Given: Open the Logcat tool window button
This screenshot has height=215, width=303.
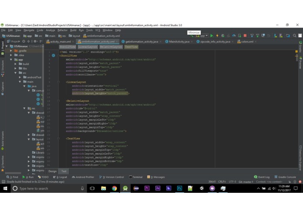Looking at the screenshot, I should point(60,177).
